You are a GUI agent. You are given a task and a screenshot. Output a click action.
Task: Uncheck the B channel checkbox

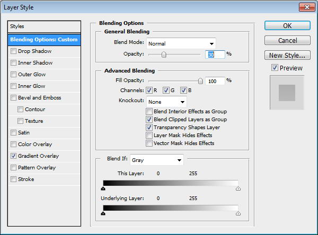(x=183, y=91)
